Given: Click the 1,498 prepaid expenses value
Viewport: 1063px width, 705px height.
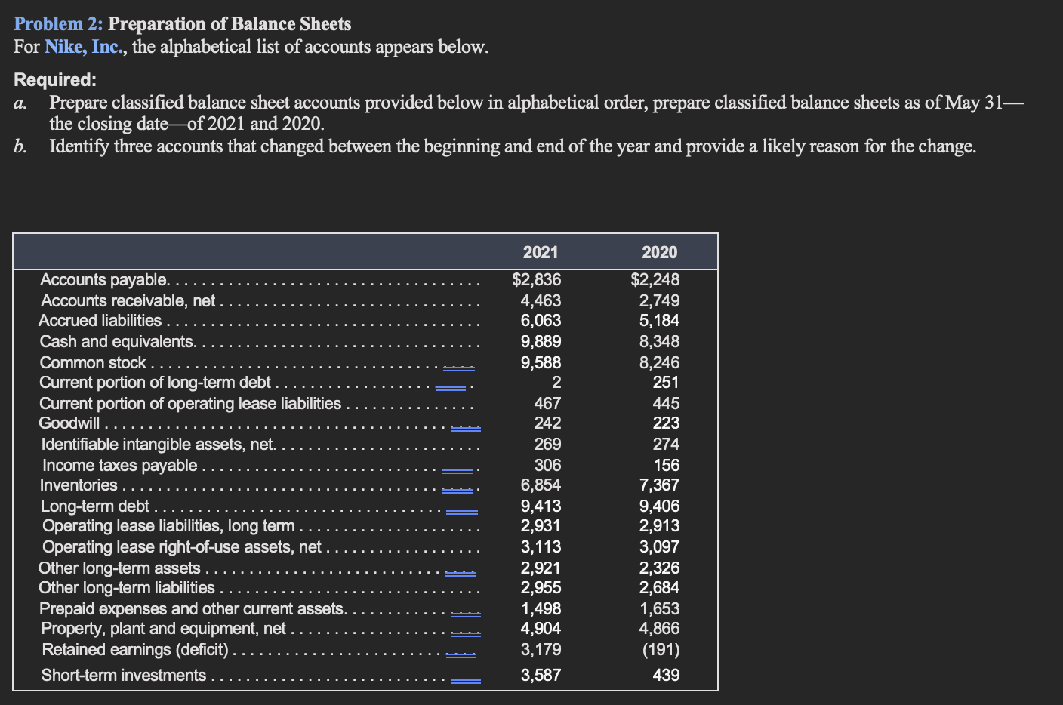Looking at the screenshot, I should [541, 609].
